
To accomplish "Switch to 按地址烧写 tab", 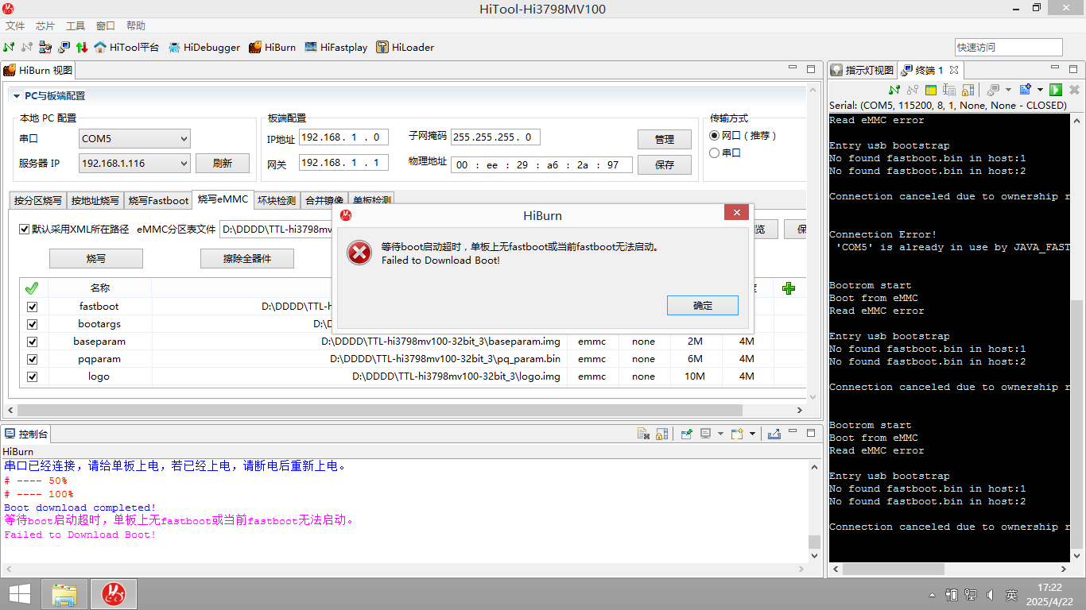I will click(95, 200).
